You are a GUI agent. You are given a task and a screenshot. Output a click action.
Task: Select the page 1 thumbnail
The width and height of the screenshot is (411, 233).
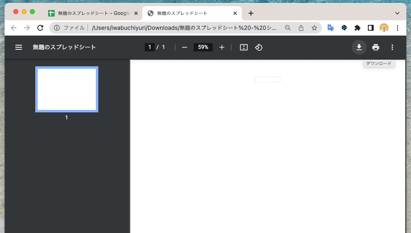coord(67,90)
